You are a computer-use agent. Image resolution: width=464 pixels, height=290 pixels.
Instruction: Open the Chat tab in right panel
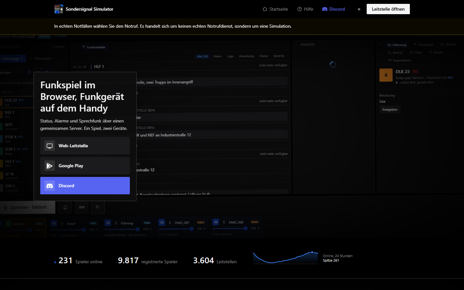416,52
